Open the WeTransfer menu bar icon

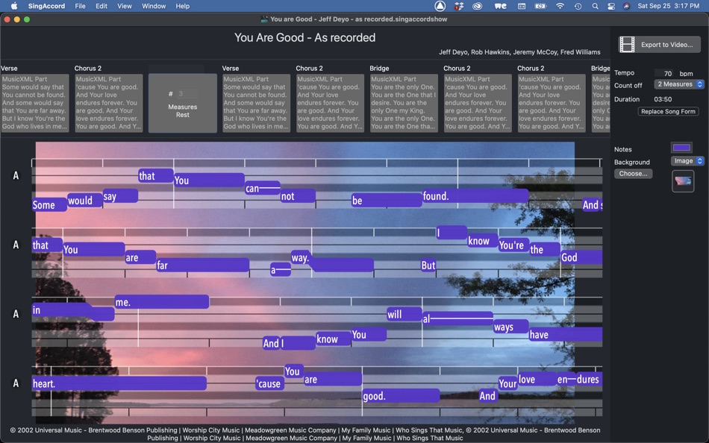click(501, 6)
